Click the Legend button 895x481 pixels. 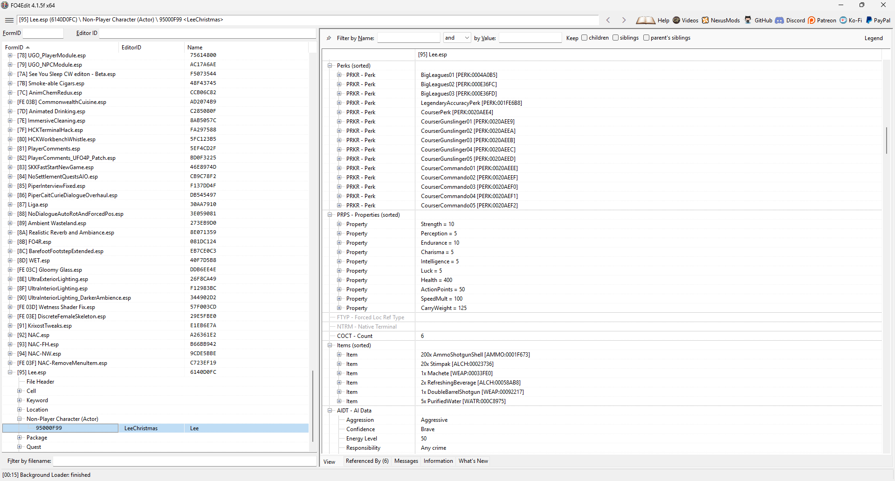coord(874,38)
